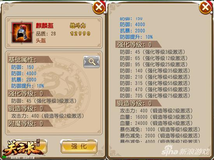The image size is (214, 160).
Task: Click the 麒麟盔 helmet item icon
Action: [x=22, y=33]
